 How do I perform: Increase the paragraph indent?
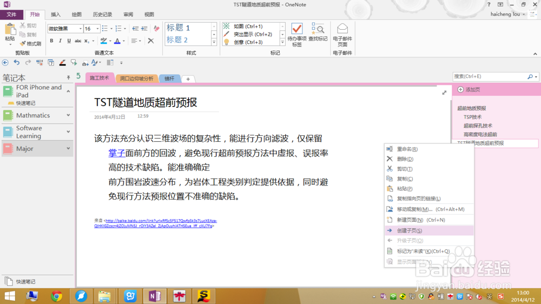click(144, 29)
